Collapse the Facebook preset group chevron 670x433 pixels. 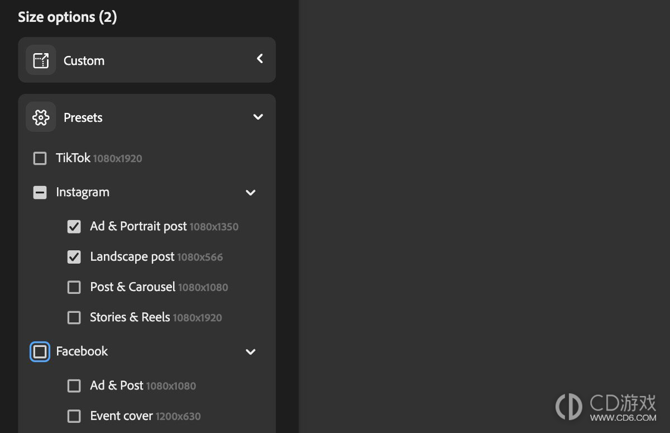point(251,352)
